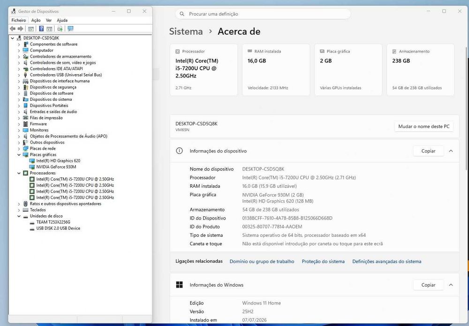
Task: Collapse Informações do dispositivo section chevron
Action: tap(451, 151)
